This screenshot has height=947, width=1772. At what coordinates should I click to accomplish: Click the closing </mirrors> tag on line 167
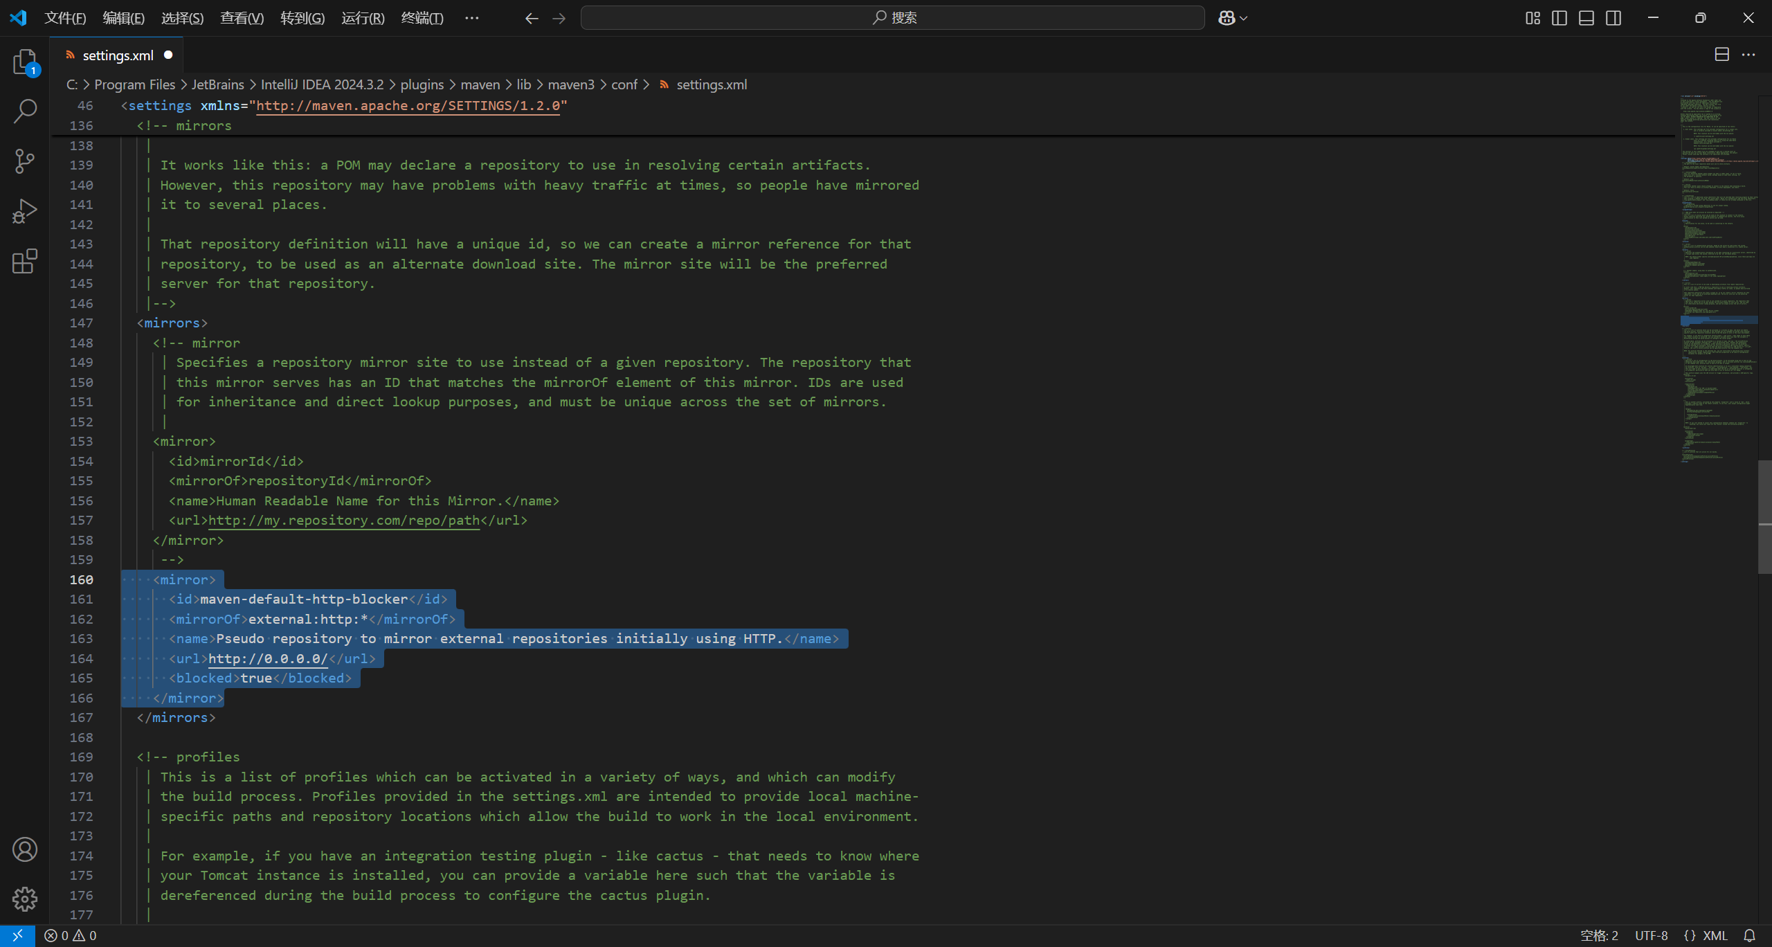(177, 718)
